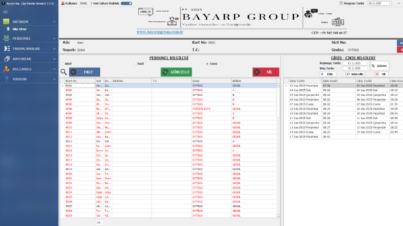Open the Başlangıç Tarihi date dropdown

[367, 63]
